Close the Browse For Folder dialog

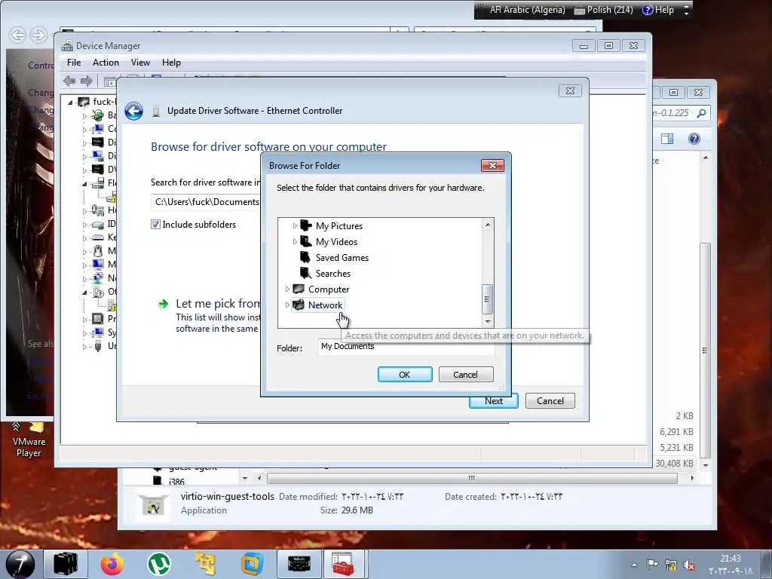click(492, 165)
